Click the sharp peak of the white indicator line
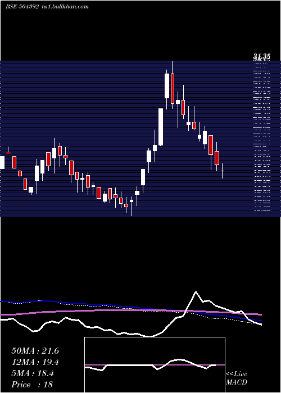Image resolution: width=281 pixels, height=393 pixels. tap(196, 292)
